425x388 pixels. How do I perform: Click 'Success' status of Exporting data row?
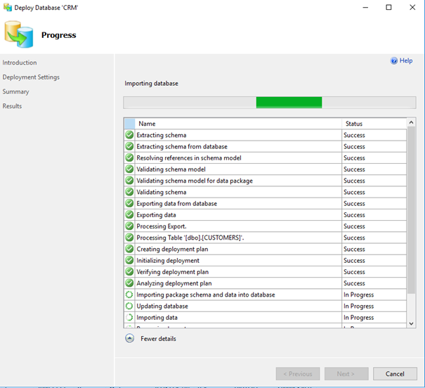tap(354, 215)
